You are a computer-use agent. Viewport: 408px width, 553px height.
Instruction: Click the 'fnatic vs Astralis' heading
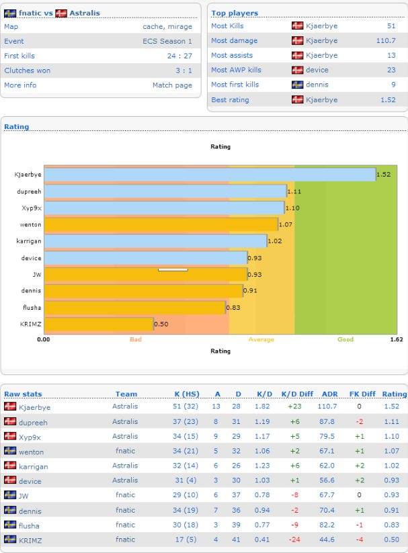52,13
